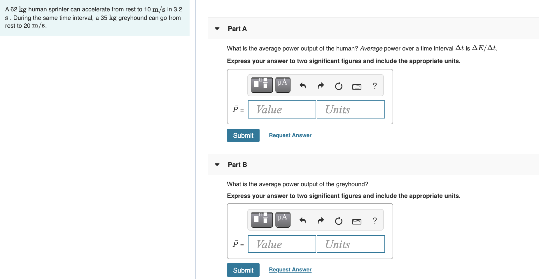This screenshot has height=279, width=539.
Task: Click the undo arrow in Part A toolbar
Action: pos(302,86)
